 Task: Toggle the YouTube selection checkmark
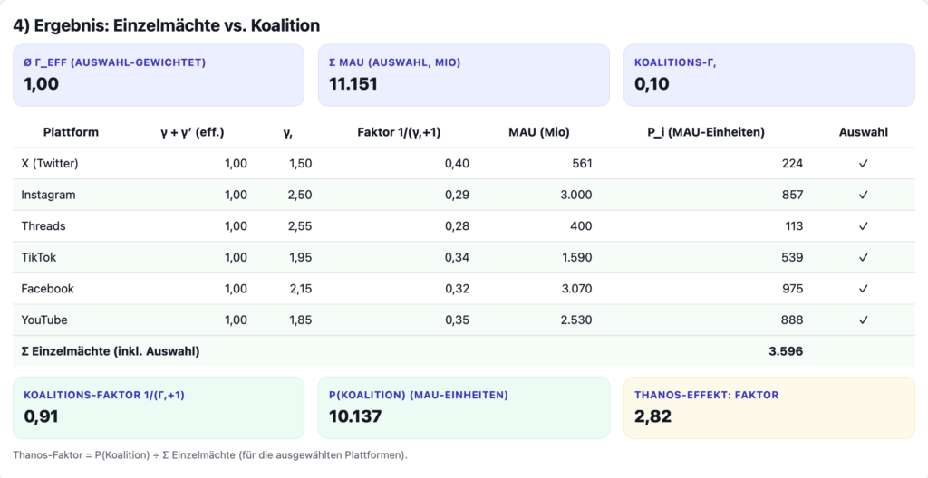863,320
